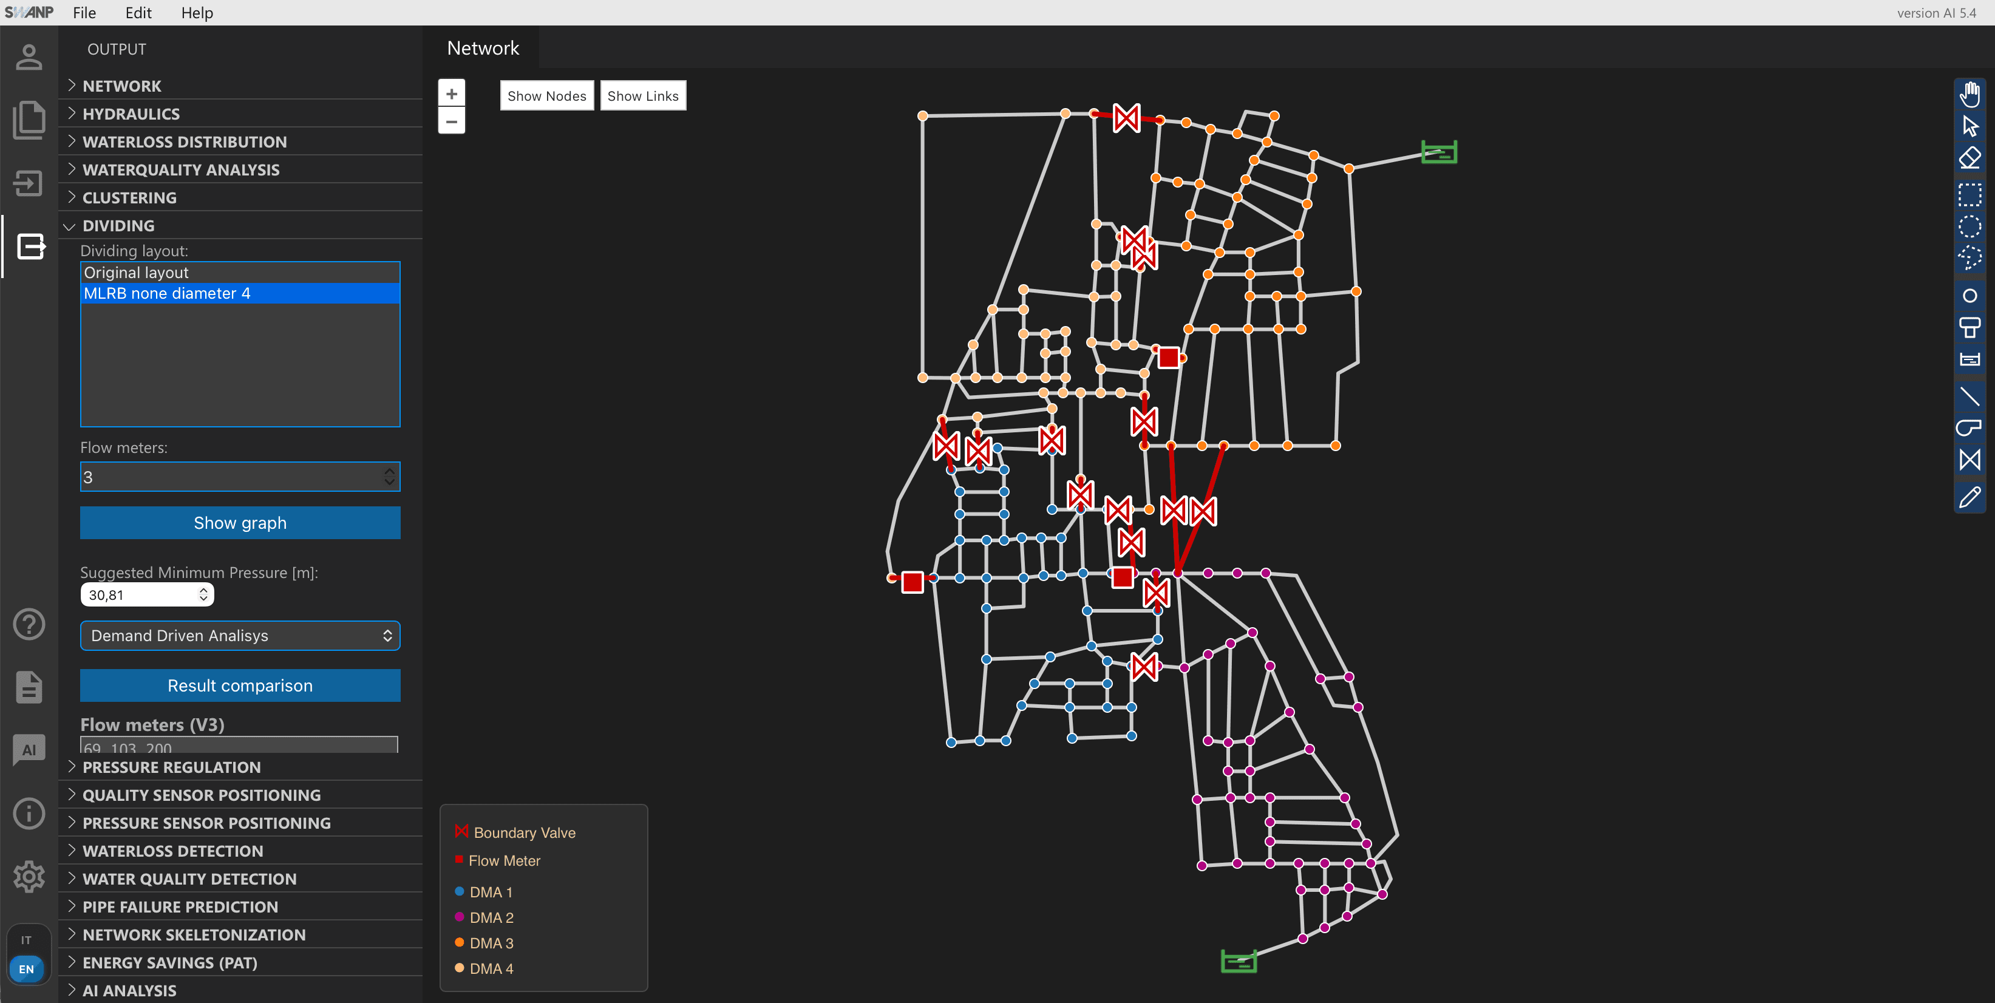Select the eraser tool

[x=1970, y=158]
